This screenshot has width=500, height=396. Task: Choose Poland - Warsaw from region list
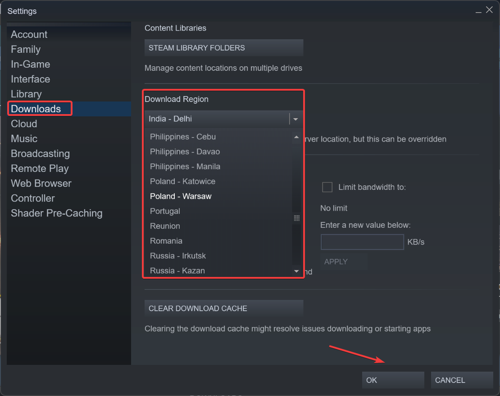click(218, 196)
